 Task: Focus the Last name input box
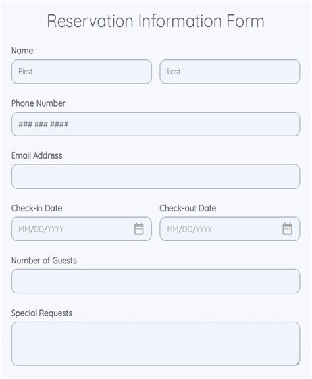[x=230, y=72]
